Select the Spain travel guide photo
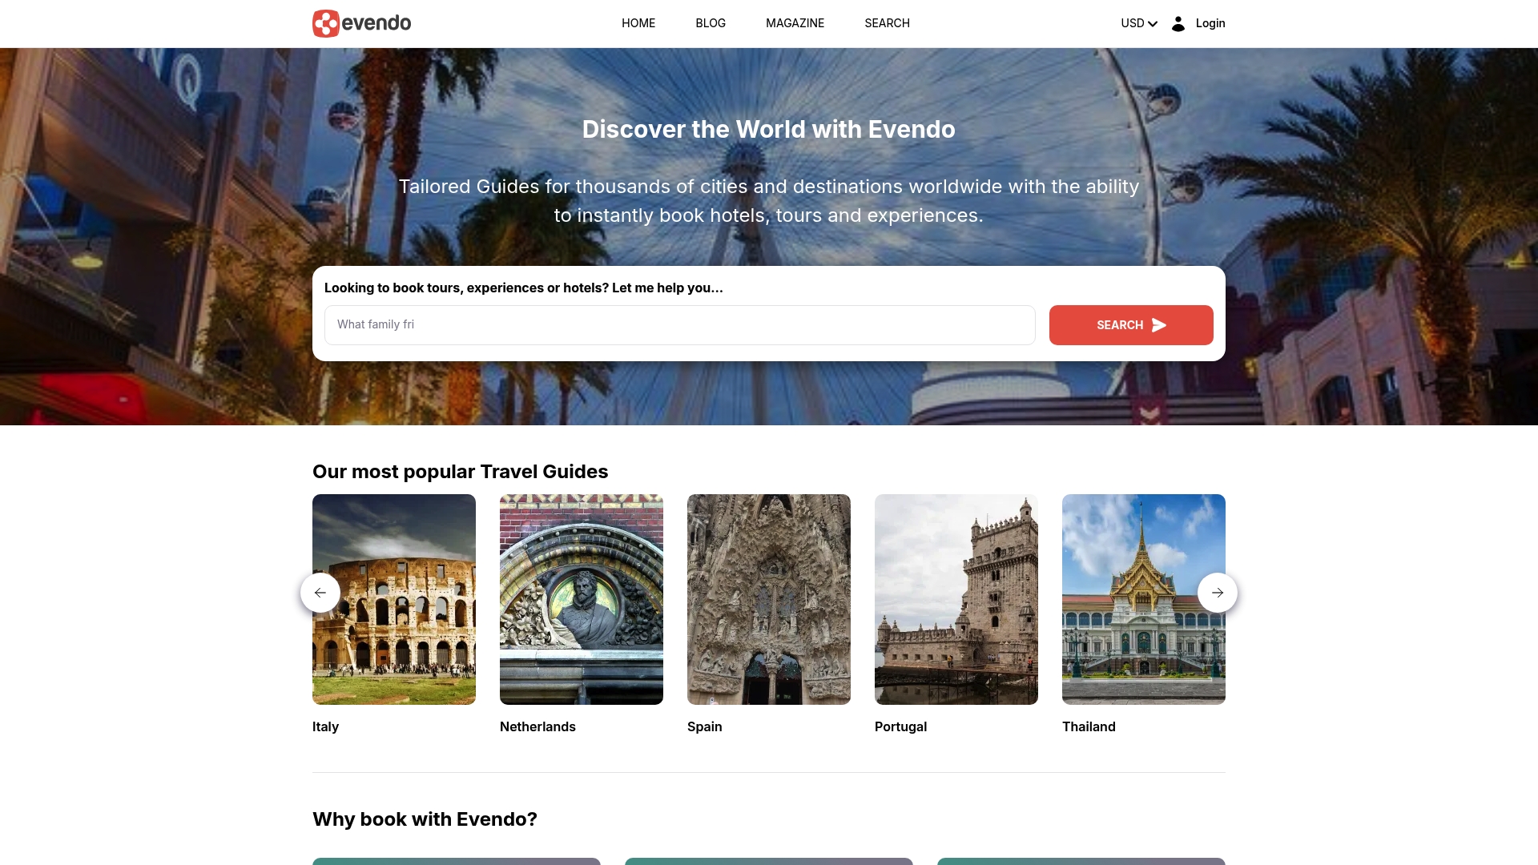This screenshot has height=865, width=1538. (x=768, y=599)
